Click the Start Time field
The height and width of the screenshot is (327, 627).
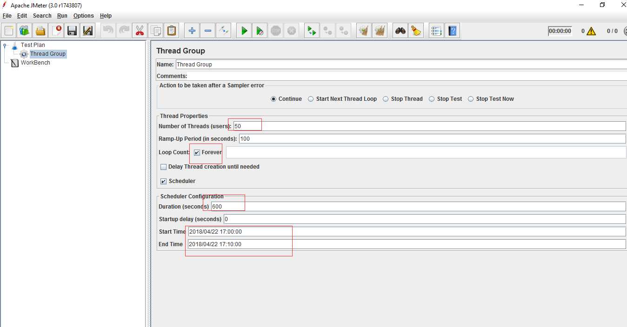tap(407, 232)
